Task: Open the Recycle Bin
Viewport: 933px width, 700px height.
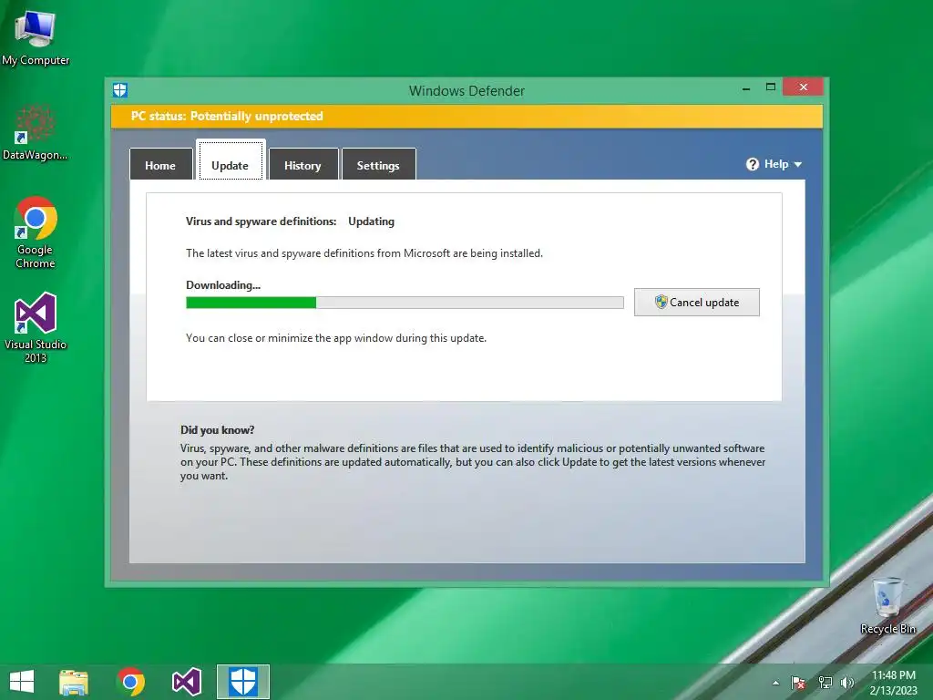Action: pyautogui.click(x=887, y=605)
